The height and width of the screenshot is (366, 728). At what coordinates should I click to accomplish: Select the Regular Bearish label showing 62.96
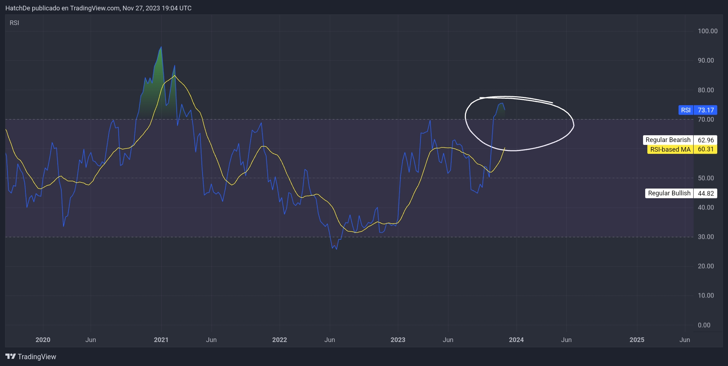pos(681,140)
